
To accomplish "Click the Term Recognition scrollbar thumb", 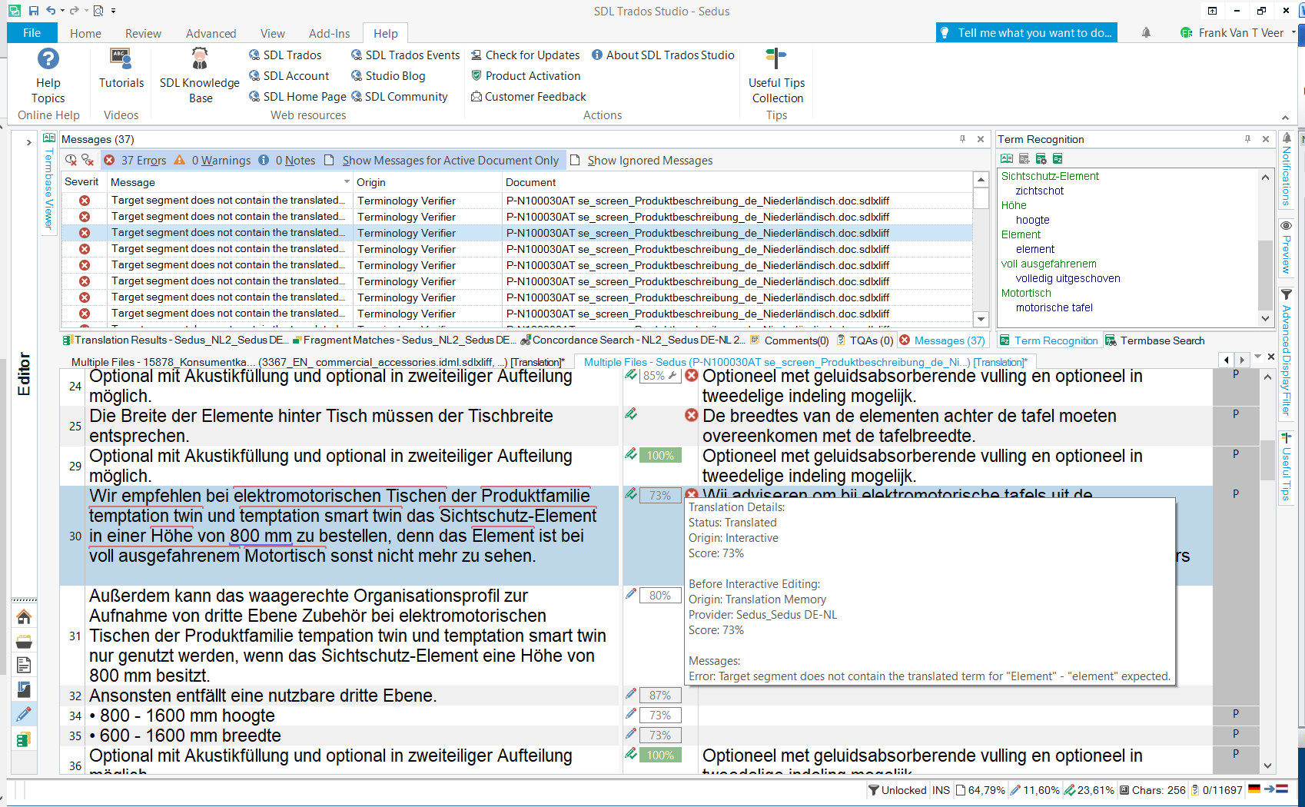I will pyautogui.click(x=1265, y=275).
